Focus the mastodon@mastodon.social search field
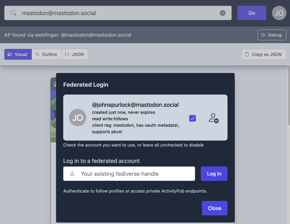Screen dimensions: 290x224 [x=116, y=13]
